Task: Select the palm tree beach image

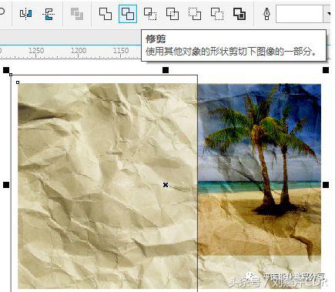Action: (260, 169)
